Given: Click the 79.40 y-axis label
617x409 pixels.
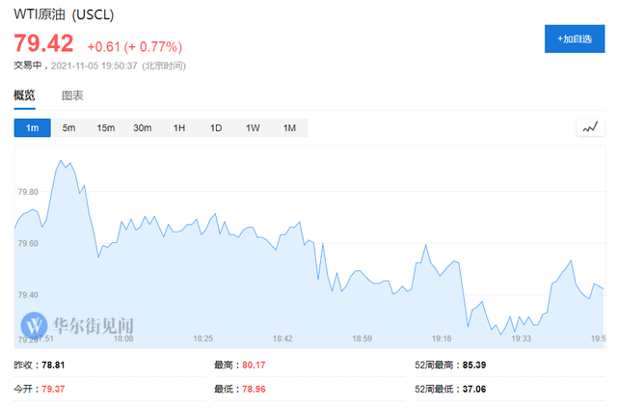Looking at the screenshot, I should pos(28,295).
